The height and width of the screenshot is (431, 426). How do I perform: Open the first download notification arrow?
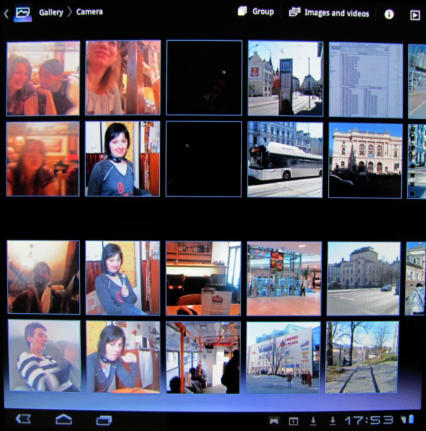coord(313,421)
